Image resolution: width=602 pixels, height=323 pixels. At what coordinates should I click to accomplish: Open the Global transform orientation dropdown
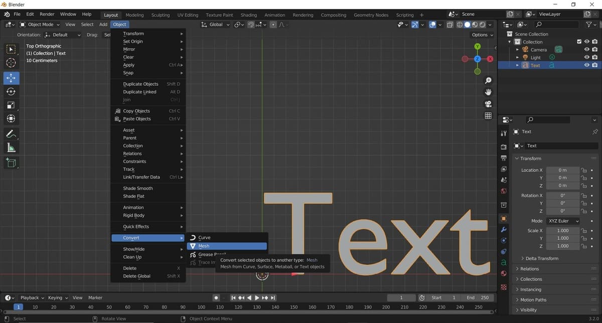216,24
